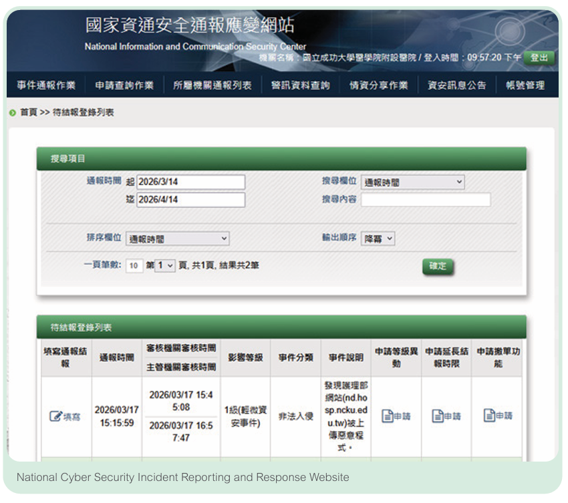Open the 申請查詢作業 menu
Screen dimensions: 568x503
(x=124, y=86)
